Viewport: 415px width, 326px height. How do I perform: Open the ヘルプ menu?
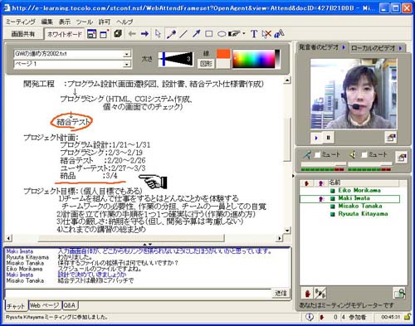click(124, 22)
